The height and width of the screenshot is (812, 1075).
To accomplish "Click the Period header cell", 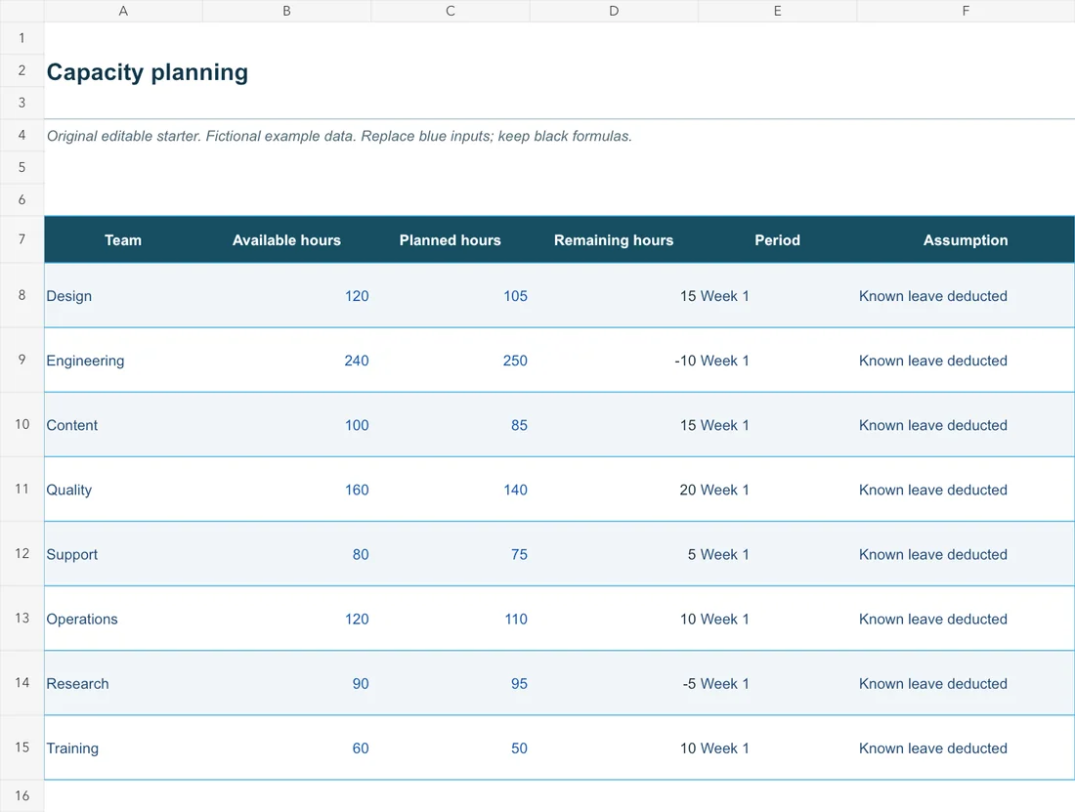I will tap(778, 239).
